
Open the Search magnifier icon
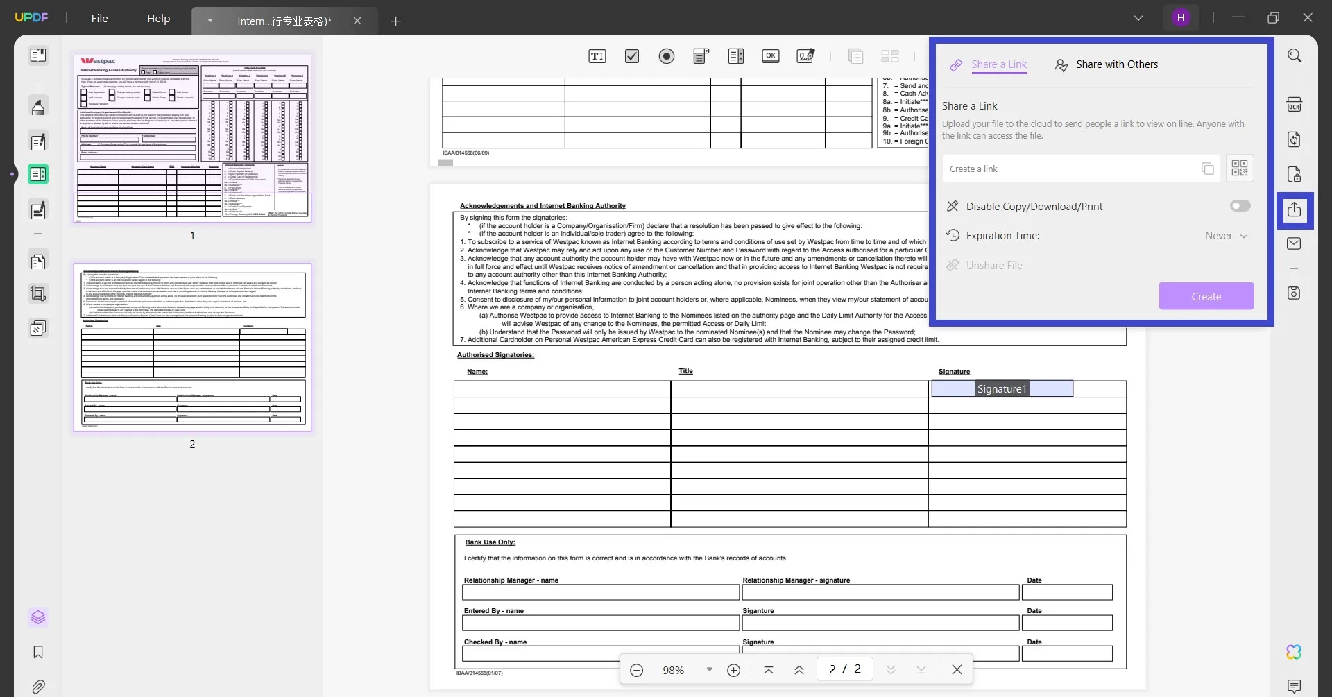(x=1295, y=55)
